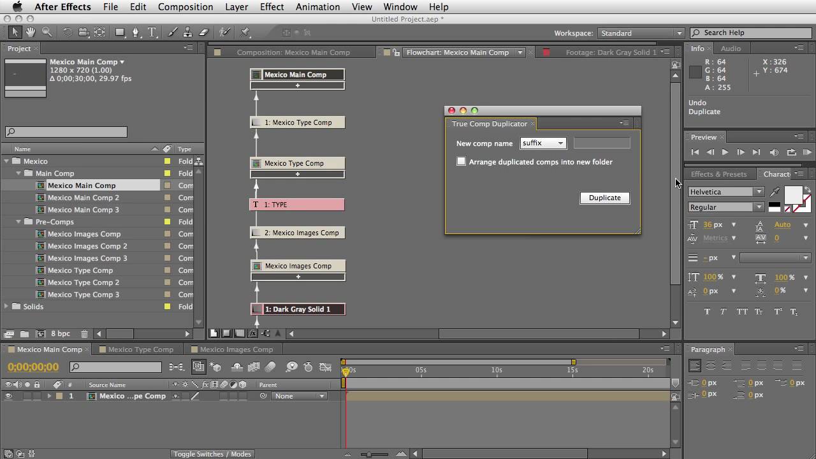This screenshot has width=816, height=459.
Task: Toggle Faux Italic in Character panel
Action: tap(723, 312)
